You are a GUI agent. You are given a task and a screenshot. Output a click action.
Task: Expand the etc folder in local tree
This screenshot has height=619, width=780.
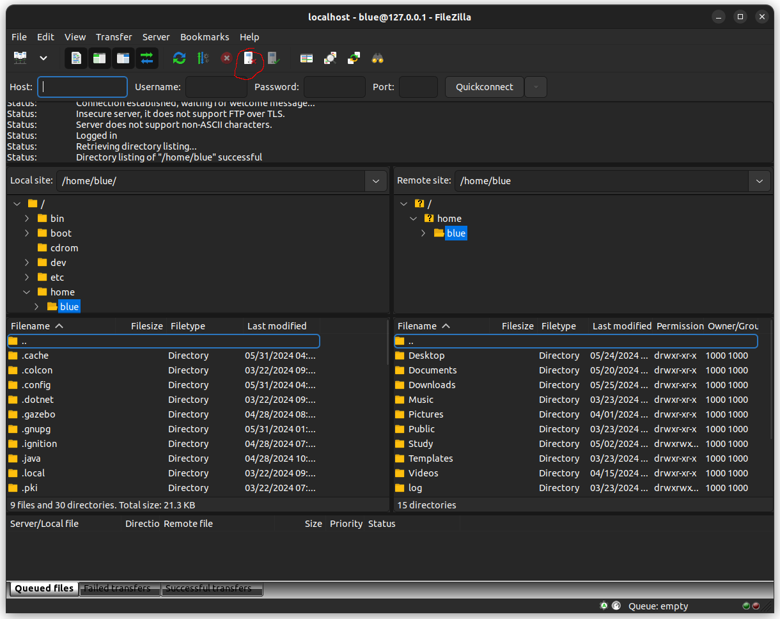tap(27, 278)
